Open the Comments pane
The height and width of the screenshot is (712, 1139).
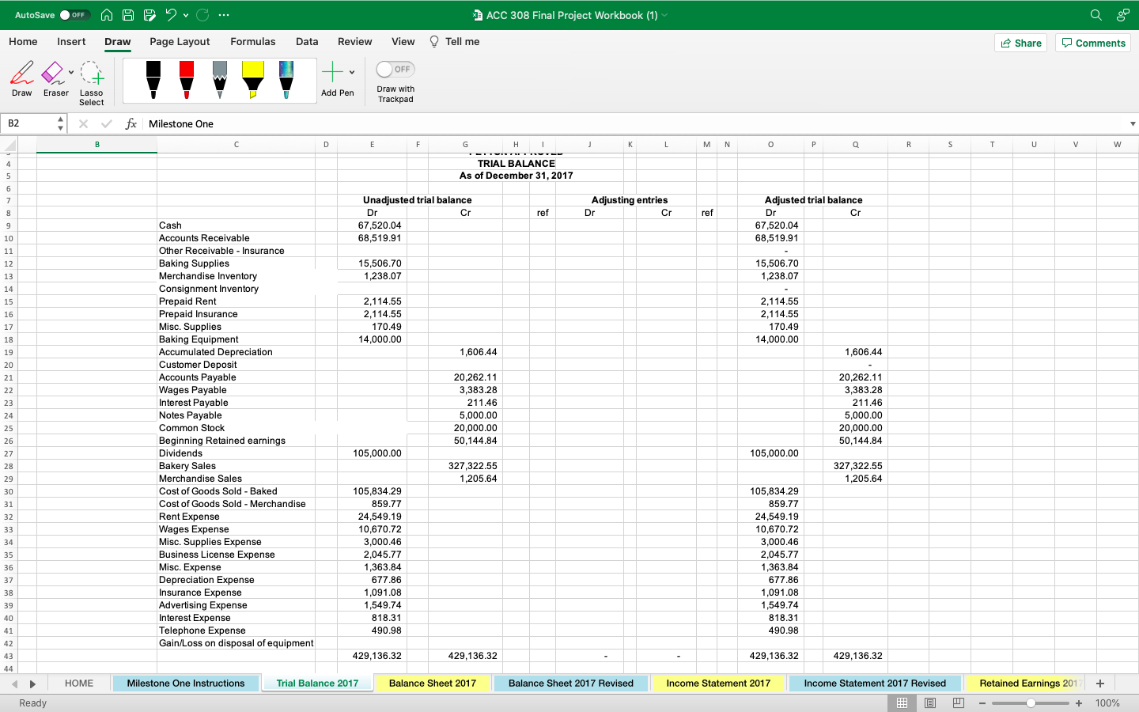1092,44
